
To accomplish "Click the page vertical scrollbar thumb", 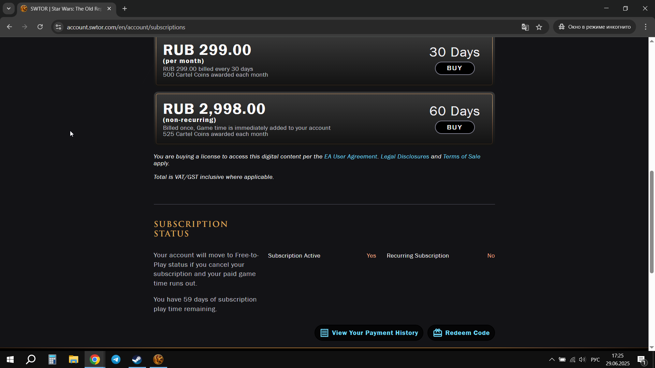I will click(x=652, y=221).
